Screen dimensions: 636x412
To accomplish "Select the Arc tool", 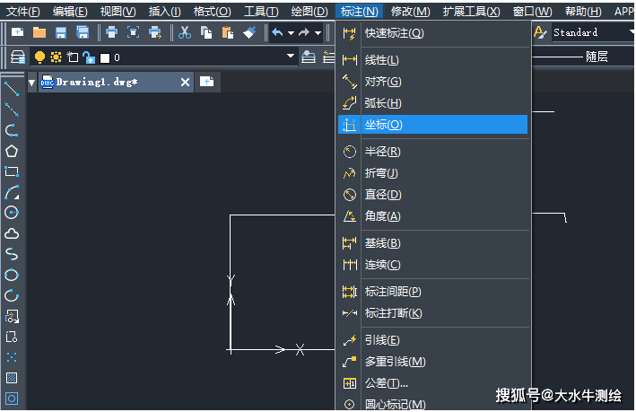I will pos(12,192).
